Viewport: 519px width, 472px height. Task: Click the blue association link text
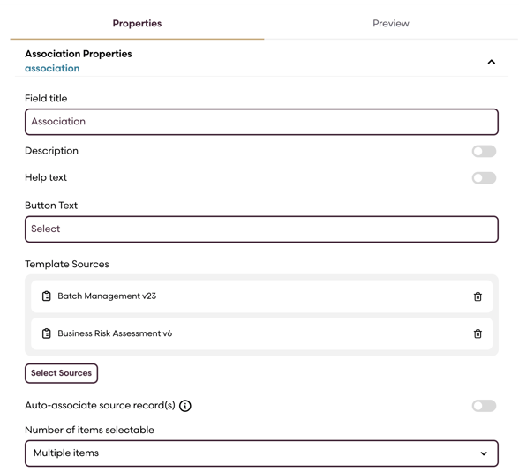[x=52, y=69]
